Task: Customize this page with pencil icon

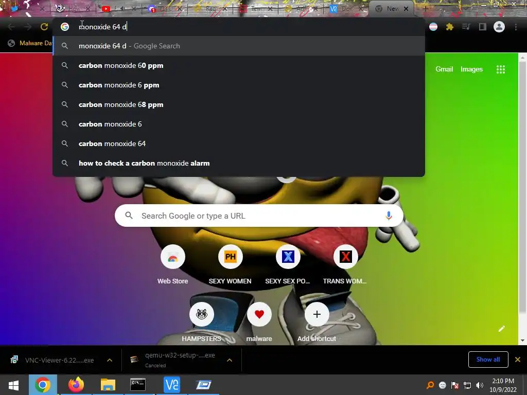Action: 501,329
